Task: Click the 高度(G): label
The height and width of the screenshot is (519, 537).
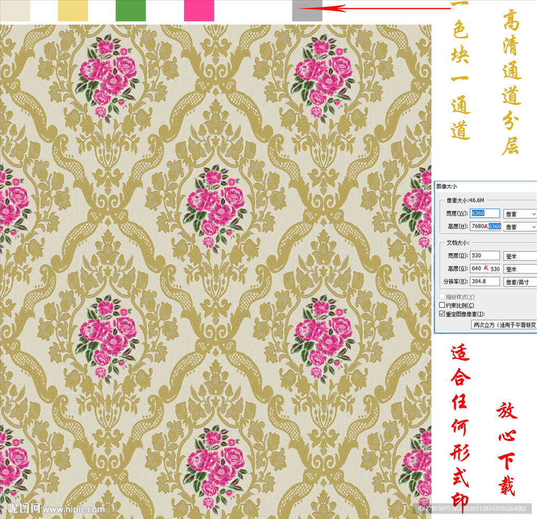Action: click(458, 268)
